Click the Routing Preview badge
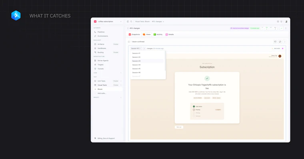The height and width of the screenshot is (159, 304). [x=116, y=52]
